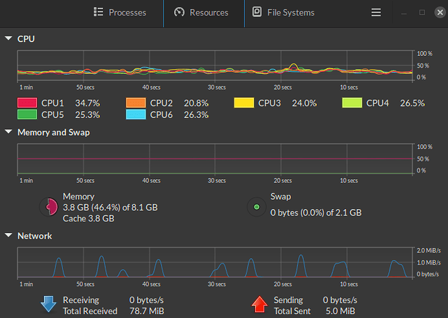The width and height of the screenshot is (448, 318).
Task: Switch to the Processes tab
Action: point(120,12)
